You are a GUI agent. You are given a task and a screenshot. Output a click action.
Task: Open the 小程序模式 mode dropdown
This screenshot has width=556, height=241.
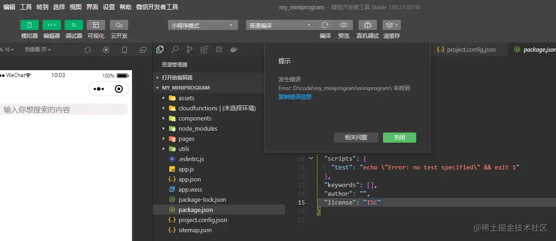click(203, 25)
